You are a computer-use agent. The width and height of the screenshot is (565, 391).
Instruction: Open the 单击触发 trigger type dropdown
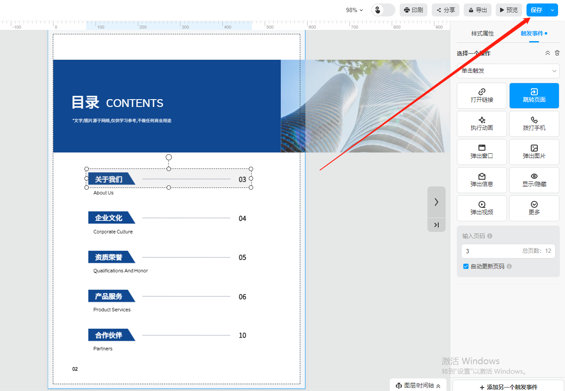508,71
